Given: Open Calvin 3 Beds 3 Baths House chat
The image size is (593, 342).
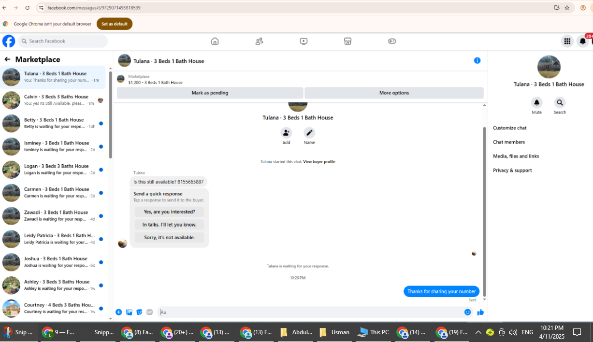Looking at the screenshot, I should [x=53, y=100].
